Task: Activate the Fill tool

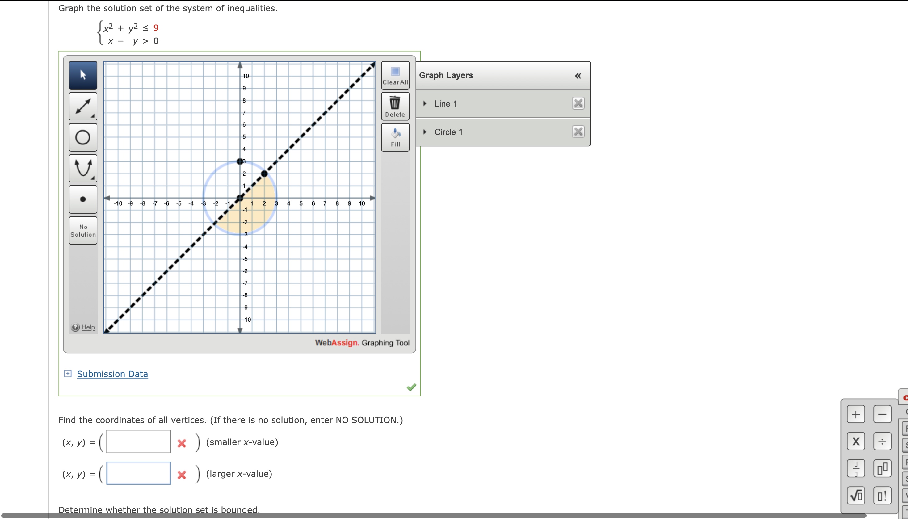Action: [395, 137]
